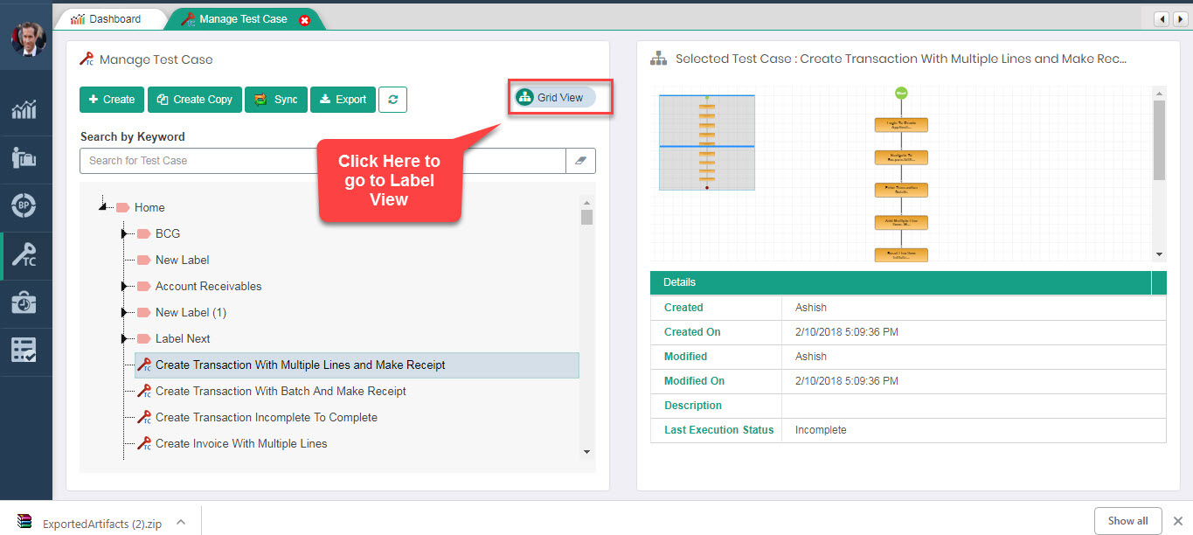Click the empty Description value cell
This screenshot has height=535, width=1193.
point(974,406)
